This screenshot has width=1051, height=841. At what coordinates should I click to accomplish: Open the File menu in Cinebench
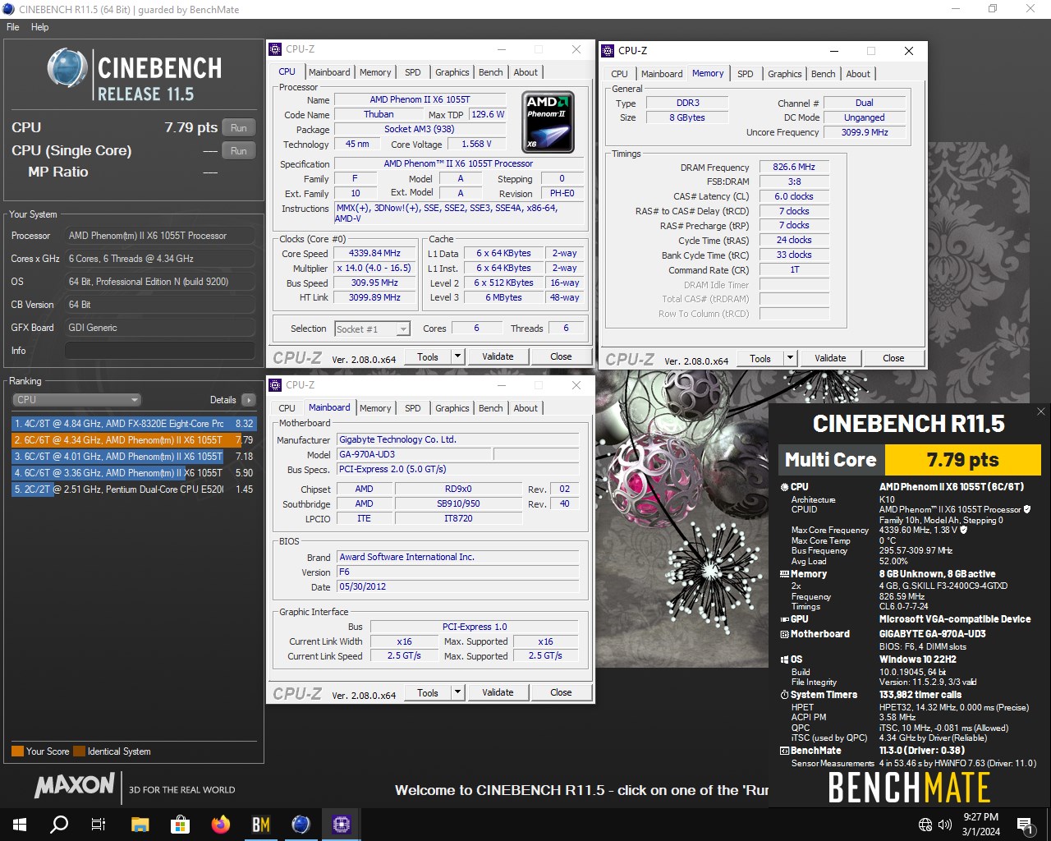pos(13,27)
